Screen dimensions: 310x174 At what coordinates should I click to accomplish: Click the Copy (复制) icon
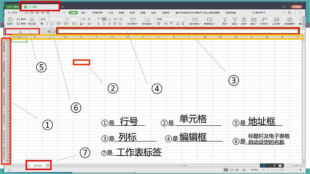pos(18,23)
